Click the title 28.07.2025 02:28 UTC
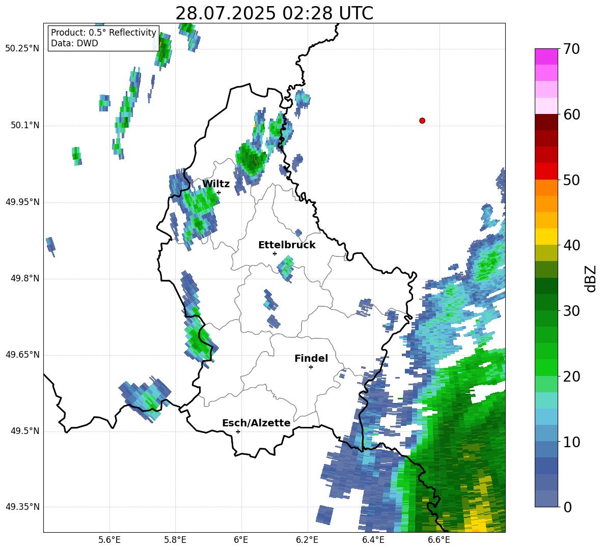The image size is (603, 550). coord(274,13)
